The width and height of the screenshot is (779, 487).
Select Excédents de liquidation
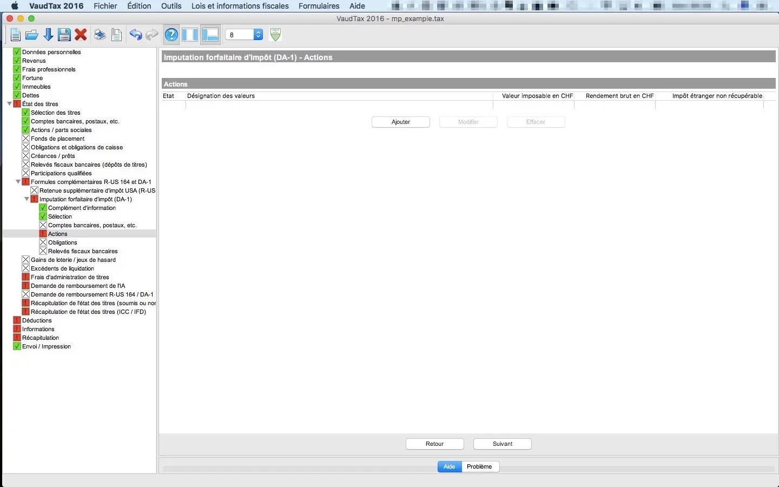(x=62, y=268)
